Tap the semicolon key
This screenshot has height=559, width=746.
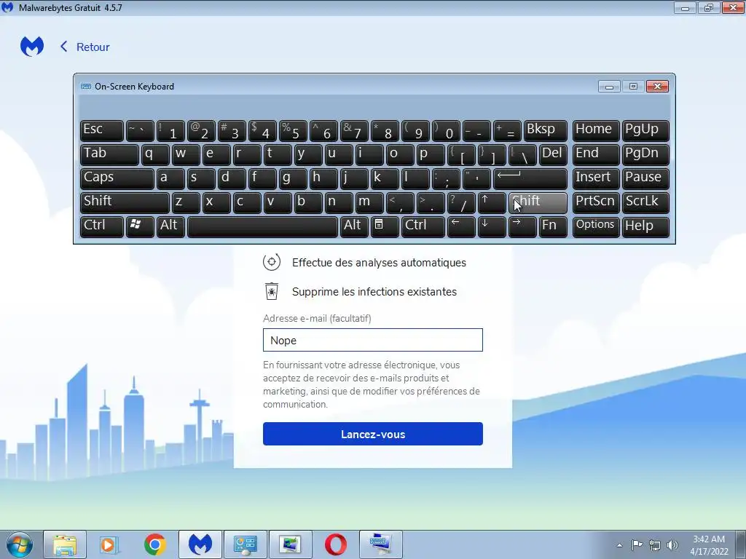click(x=446, y=178)
